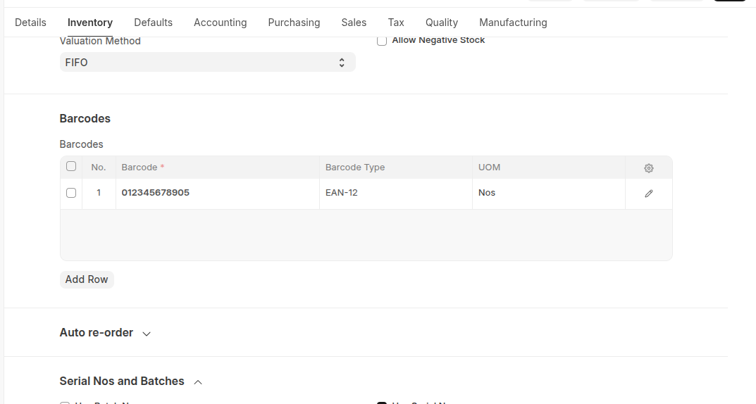
Task: Switch to the Details tab
Action: point(30,23)
